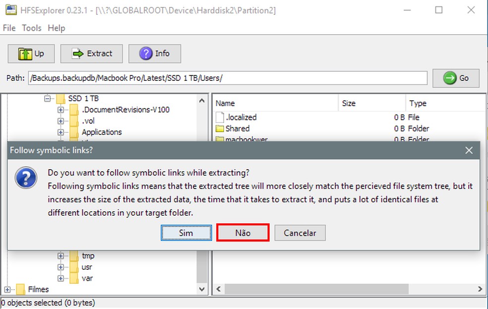Screen dimensions: 488x309
Task: Click the HFSExplorer title bar app icon
Action: (x=11, y=10)
